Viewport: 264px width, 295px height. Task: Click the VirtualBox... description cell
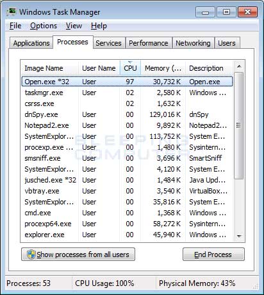point(208,191)
